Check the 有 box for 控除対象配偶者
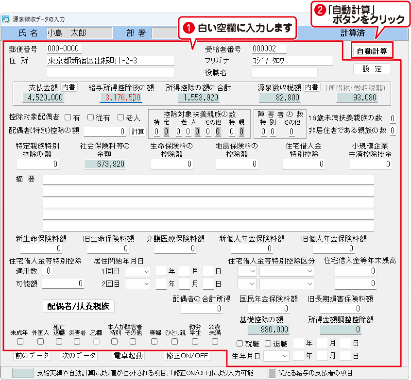This screenshot has height=380, width=411. pos(68,118)
